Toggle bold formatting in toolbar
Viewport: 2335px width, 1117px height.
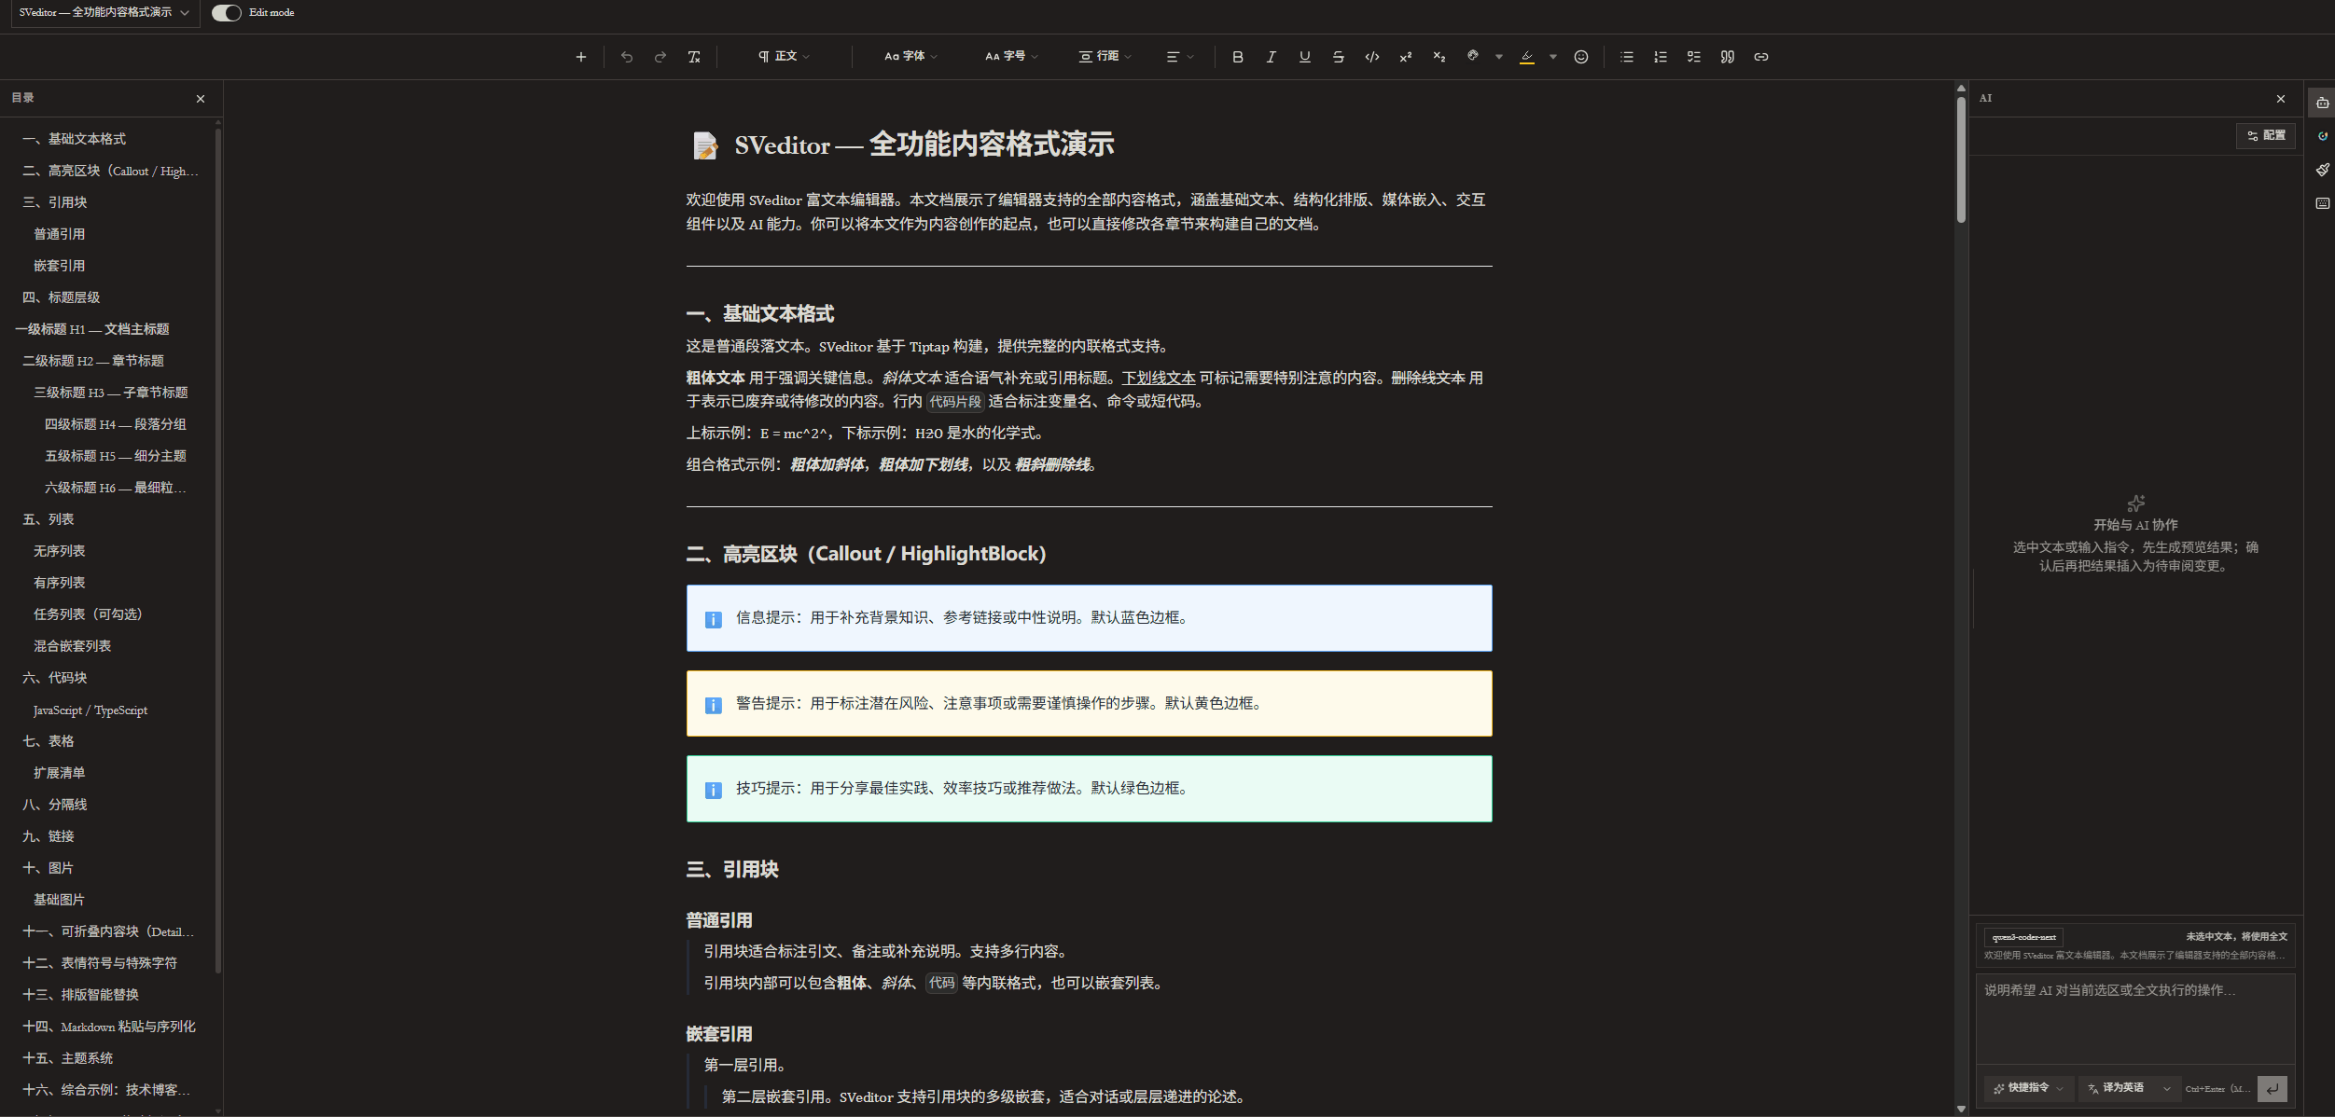(x=1237, y=57)
